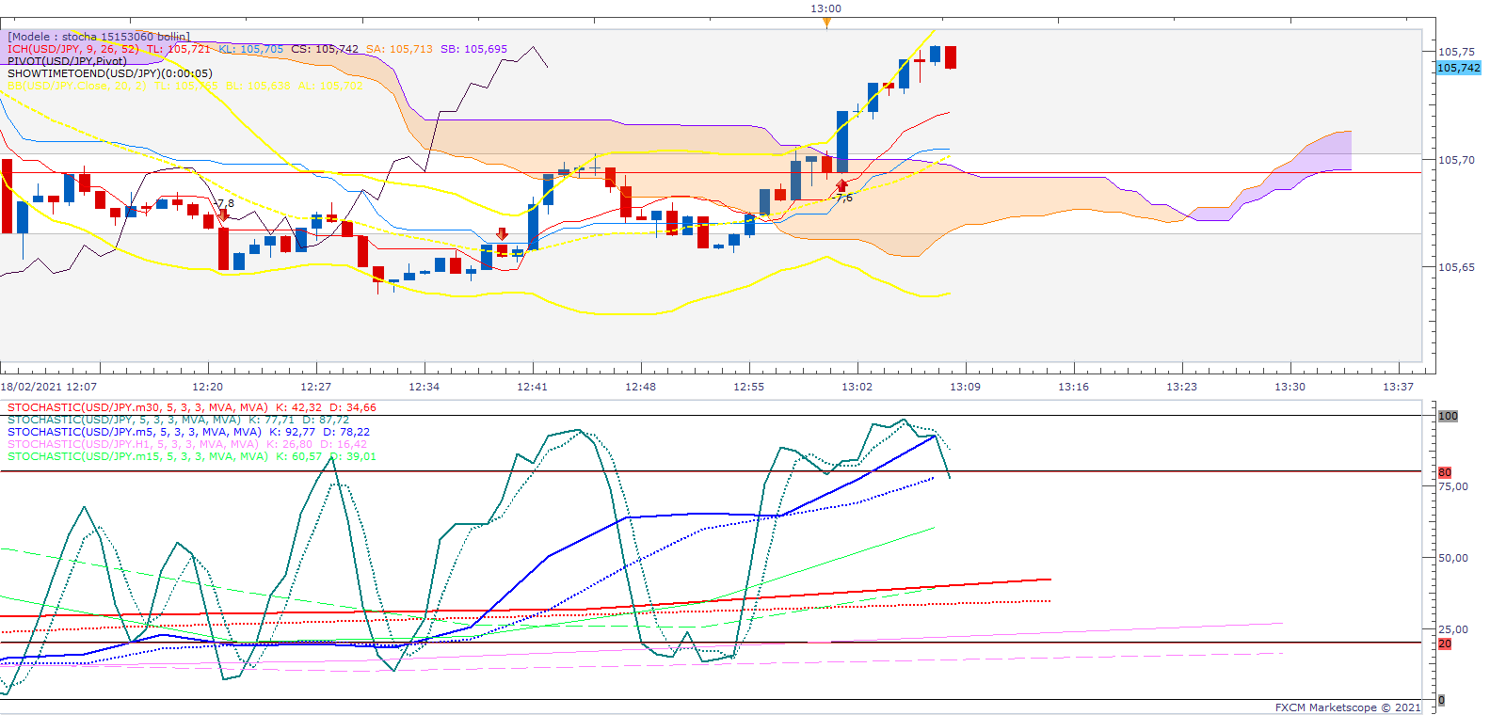Click the m30 stochastic D: 34,66 value

click(353, 407)
